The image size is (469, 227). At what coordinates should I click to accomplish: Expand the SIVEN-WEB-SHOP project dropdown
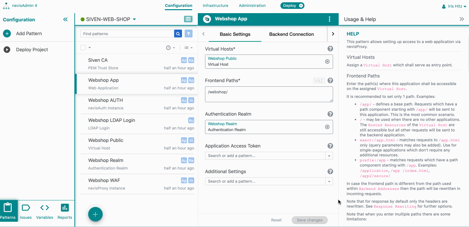pyautogui.click(x=134, y=19)
